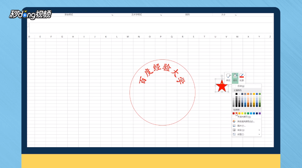This screenshot has width=302, height=168.
Task: Click the Outline (轮廓) pen button
Action: (242, 78)
